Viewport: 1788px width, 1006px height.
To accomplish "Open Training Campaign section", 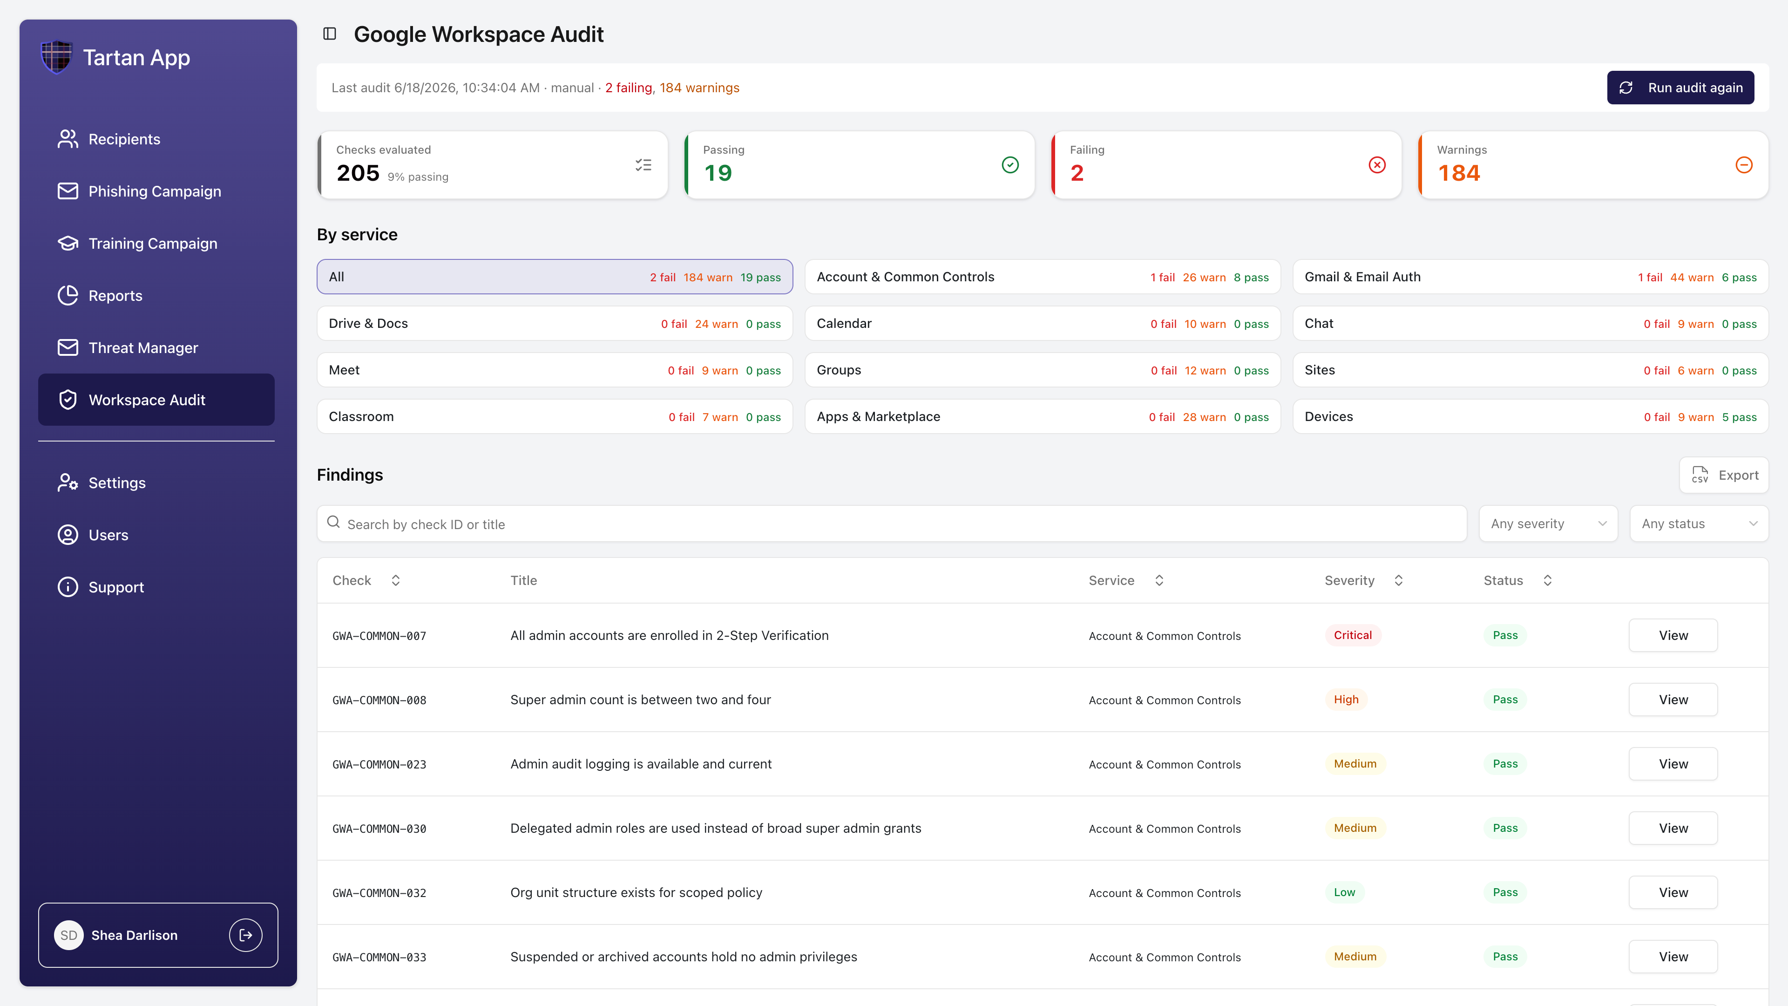I will [156, 243].
